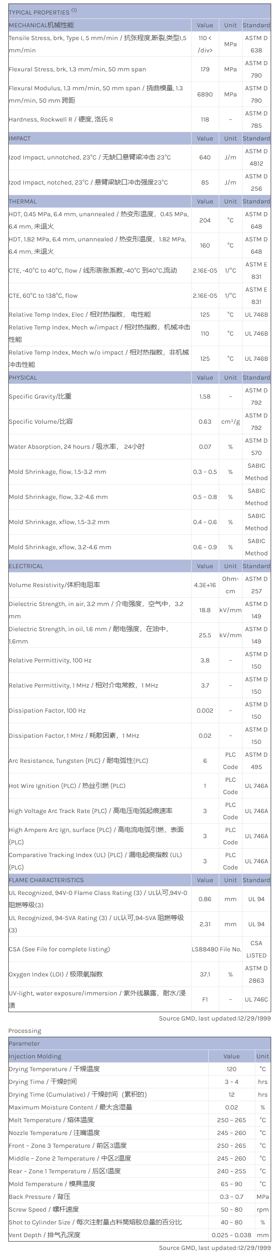This screenshot has height=1257, width=272.
Task: Click the Flexural Modulus 6890 value
Action: pyautogui.click(x=205, y=94)
